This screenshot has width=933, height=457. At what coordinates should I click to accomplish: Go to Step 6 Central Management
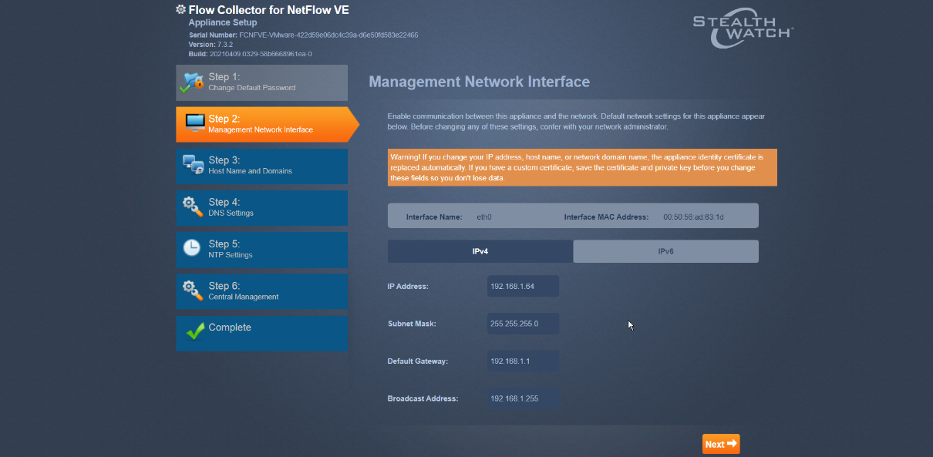261,291
